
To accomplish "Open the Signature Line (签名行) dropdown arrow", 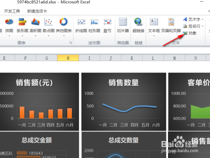I will tap(202, 26).
